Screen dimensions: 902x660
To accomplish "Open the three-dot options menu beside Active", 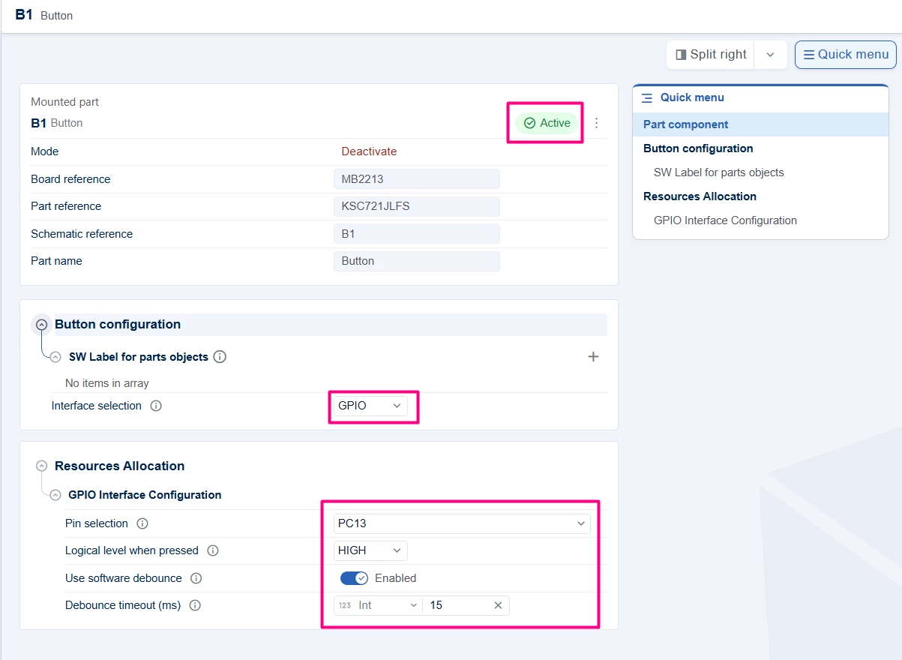I will coord(597,123).
